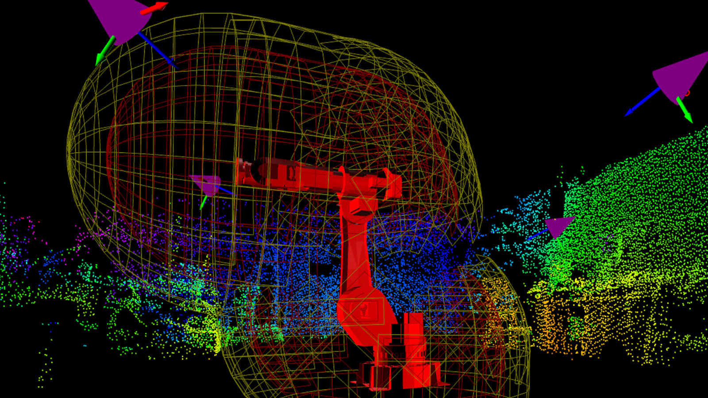Click the small purple camera marker near cyan points
The height and width of the screenshot is (398, 708).
559,226
